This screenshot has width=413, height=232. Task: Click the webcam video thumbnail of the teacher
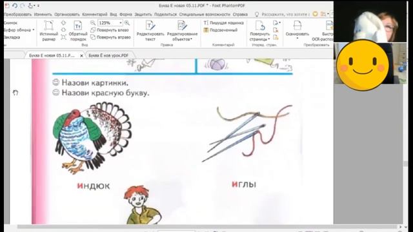coord(370,21)
